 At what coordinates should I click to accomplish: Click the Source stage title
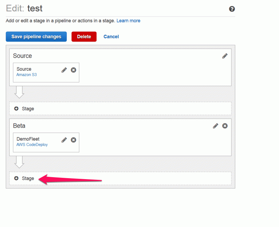[22, 56]
